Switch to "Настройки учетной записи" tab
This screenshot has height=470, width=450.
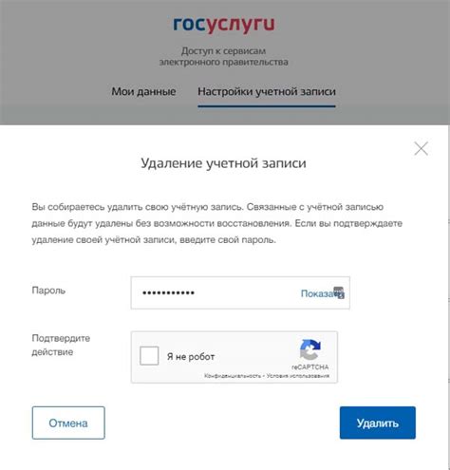pos(267,91)
